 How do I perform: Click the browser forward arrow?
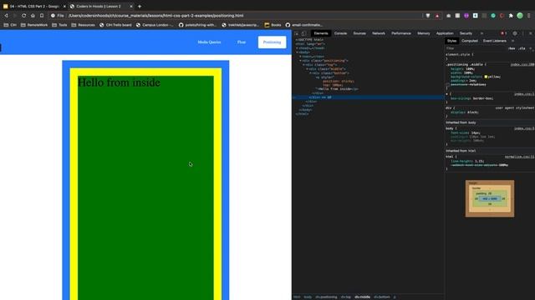coord(15,16)
